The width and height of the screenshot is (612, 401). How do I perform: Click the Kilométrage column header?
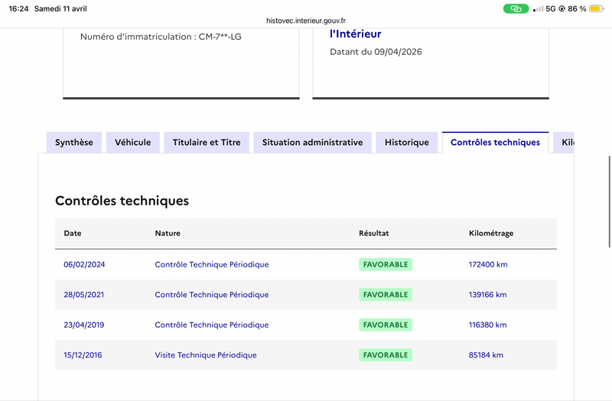coord(491,234)
